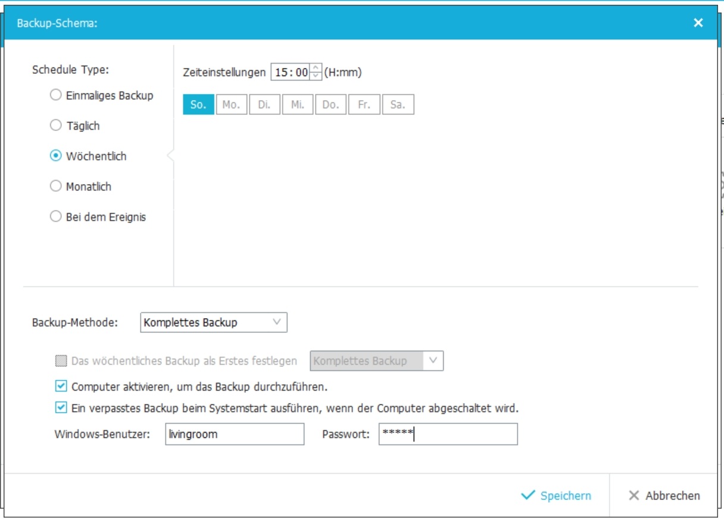Click the Windows-Benutzer input field
This screenshot has width=724, height=520.
click(235, 434)
